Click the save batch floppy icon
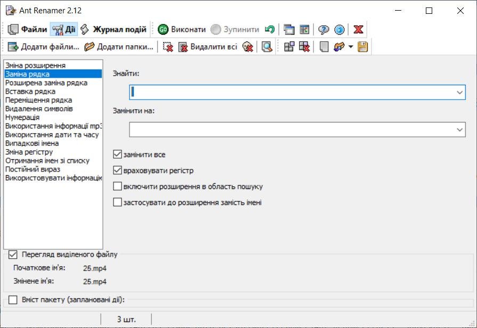This screenshot has width=477, height=328. (362, 47)
